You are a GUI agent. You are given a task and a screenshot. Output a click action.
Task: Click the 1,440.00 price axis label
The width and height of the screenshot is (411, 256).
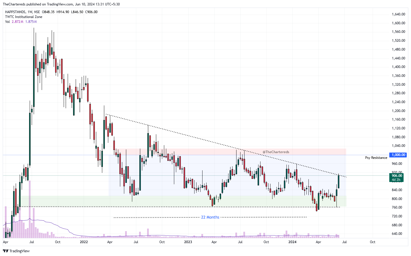pyautogui.click(x=398, y=58)
